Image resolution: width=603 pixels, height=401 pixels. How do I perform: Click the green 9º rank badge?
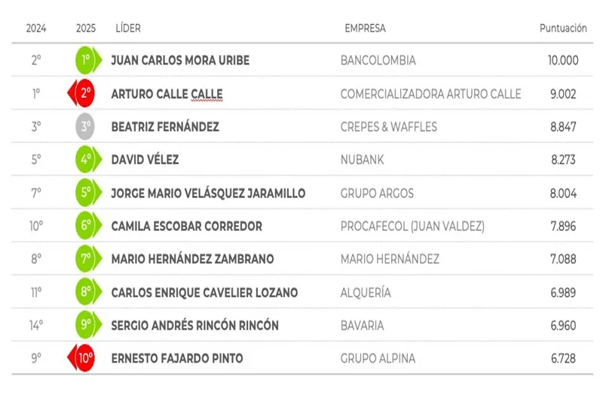tap(86, 325)
